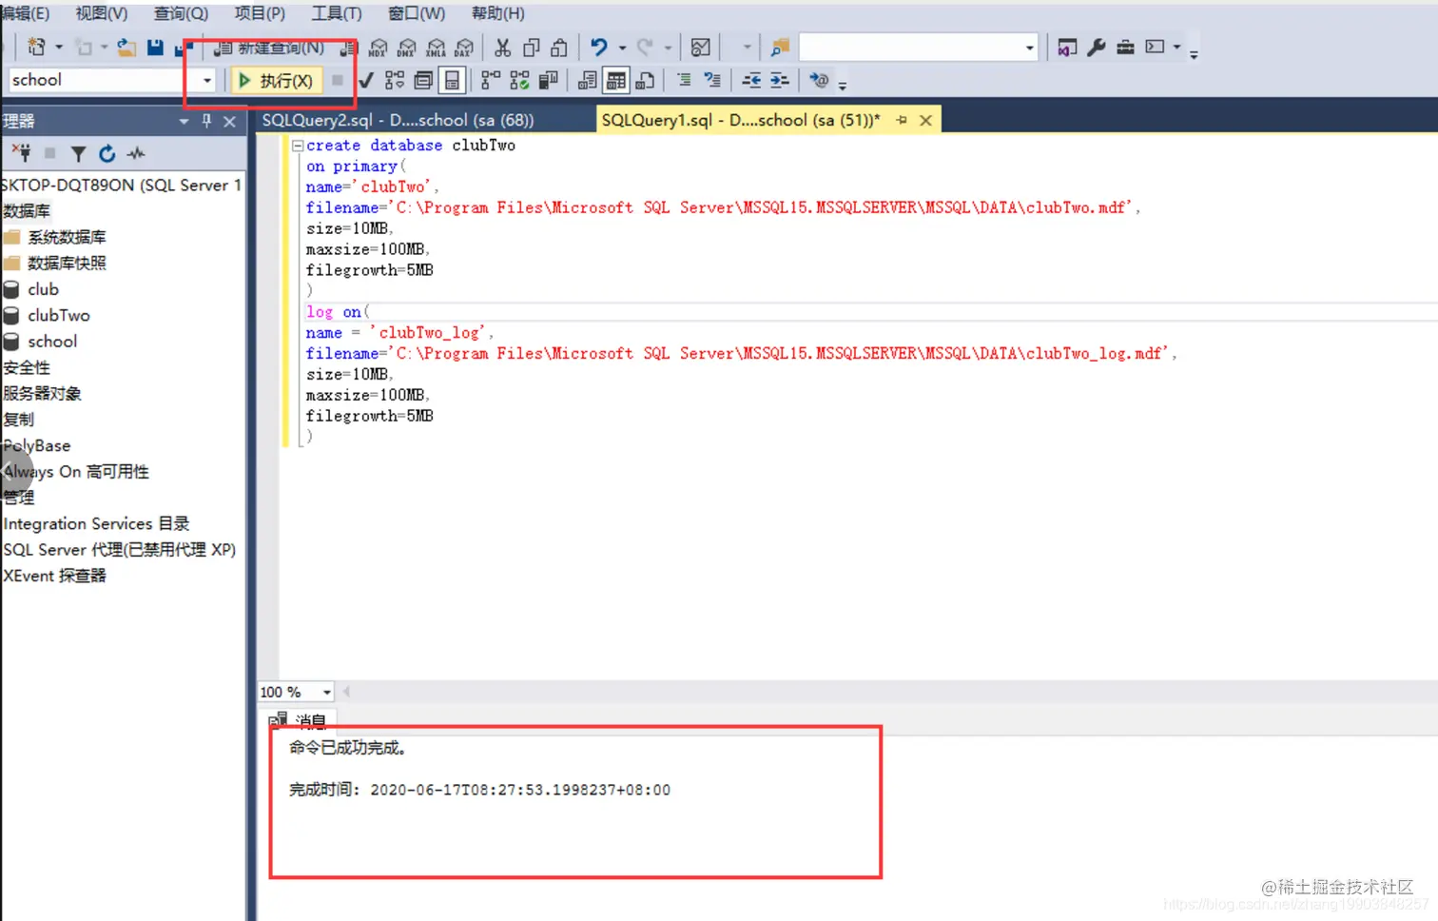
Task: Click the Object Explorer activity monitor icon
Action: (x=136, y=153)
